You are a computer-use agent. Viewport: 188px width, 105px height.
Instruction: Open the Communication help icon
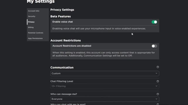pyautogui.click(x=158, y=67)
